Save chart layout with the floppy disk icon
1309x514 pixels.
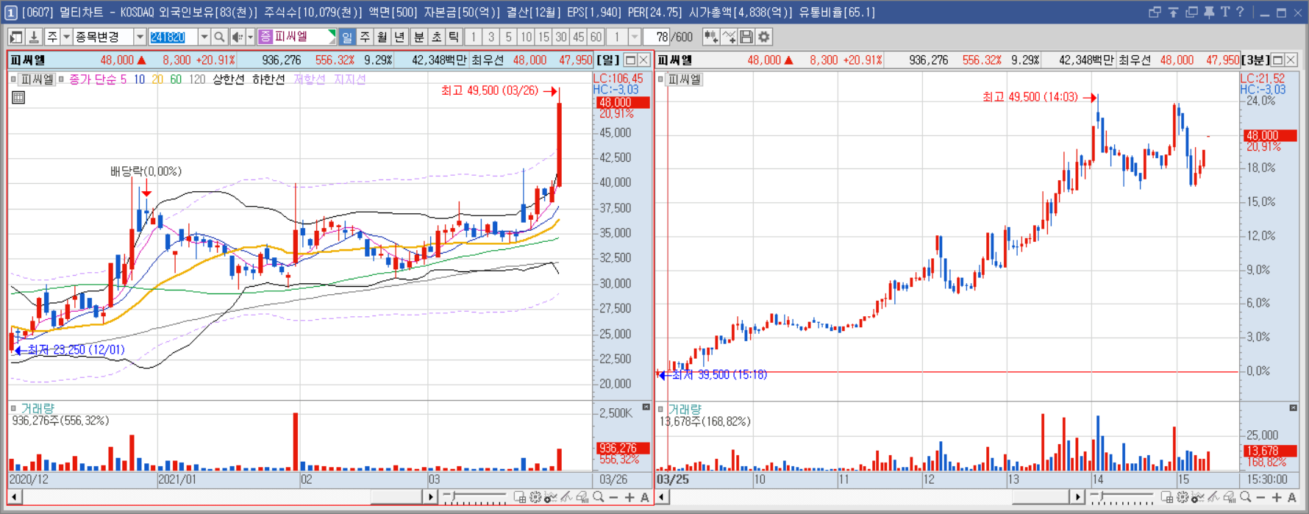coord(746,37)
